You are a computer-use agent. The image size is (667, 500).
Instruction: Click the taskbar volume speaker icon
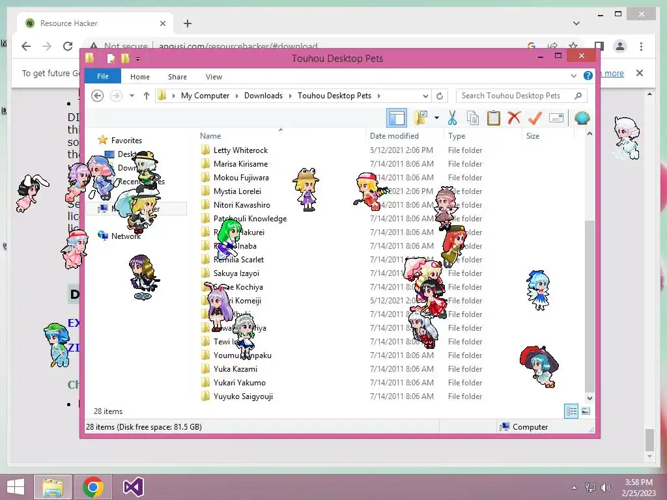point(605,487)
